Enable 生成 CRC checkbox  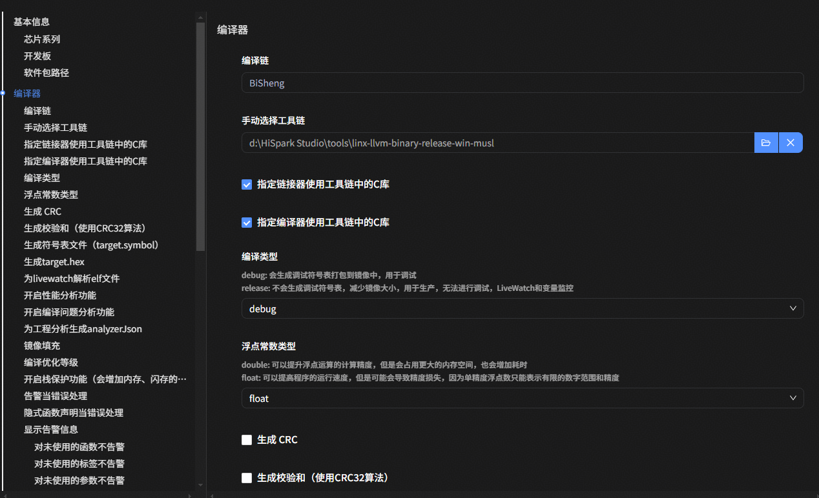coord(246,440)
